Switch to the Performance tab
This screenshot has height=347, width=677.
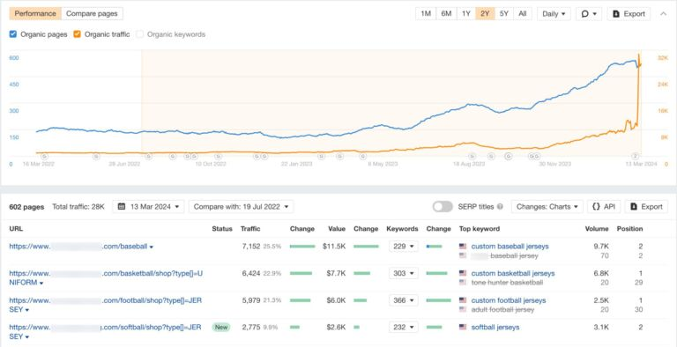coord(35,13)
